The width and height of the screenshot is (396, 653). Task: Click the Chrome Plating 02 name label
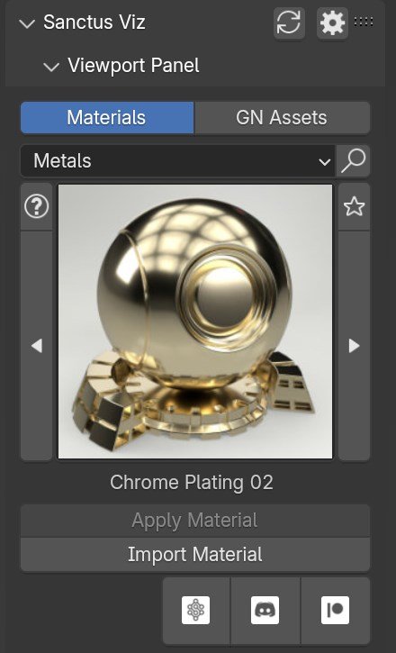[192, 483]
